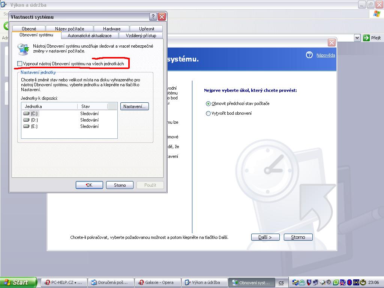Click the magnifier tray icon
Viewport: 384px width, 288px height.
[x=323, y=282]
